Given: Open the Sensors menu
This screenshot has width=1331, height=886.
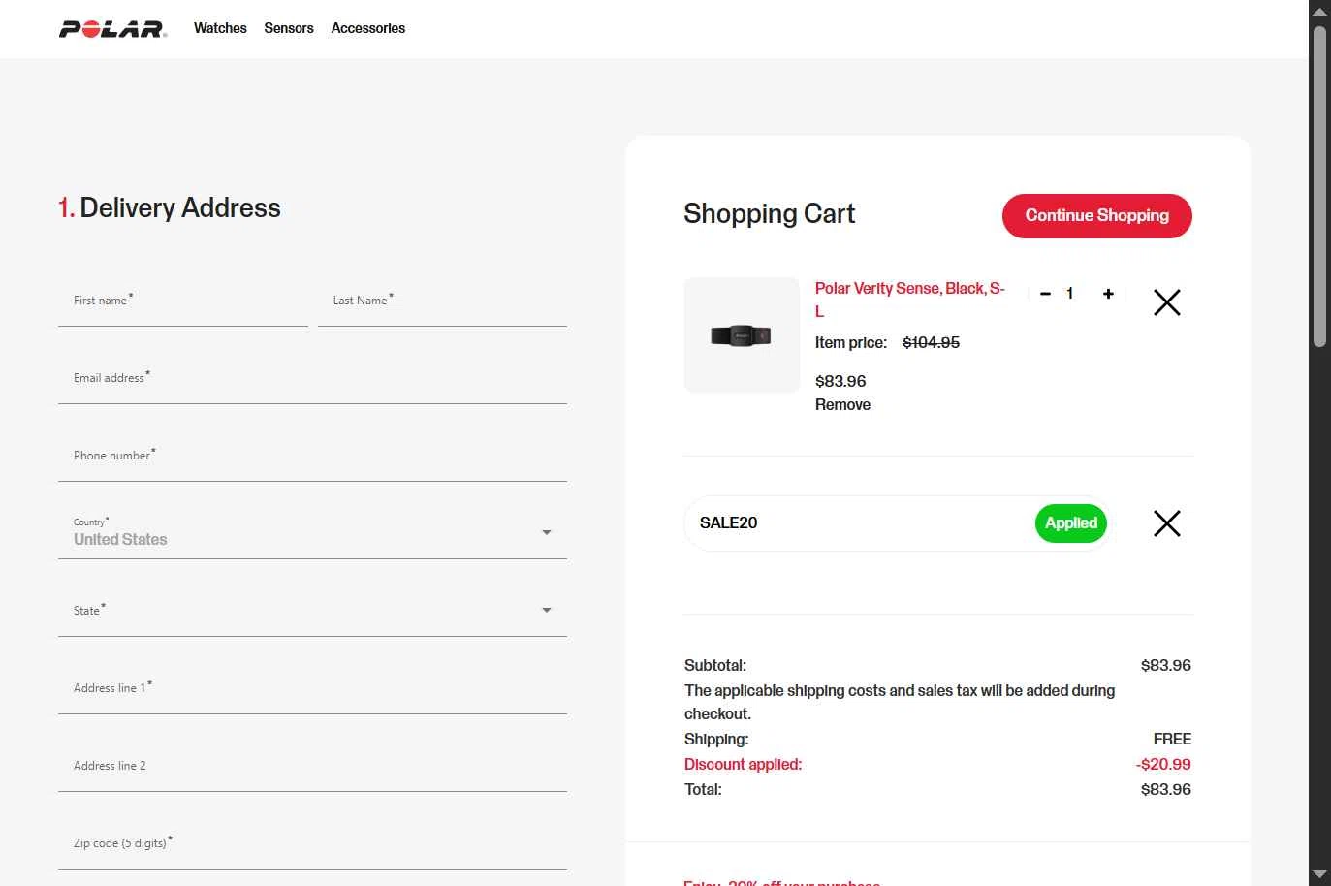Looking at the screenshot, I should pos(289,28).
